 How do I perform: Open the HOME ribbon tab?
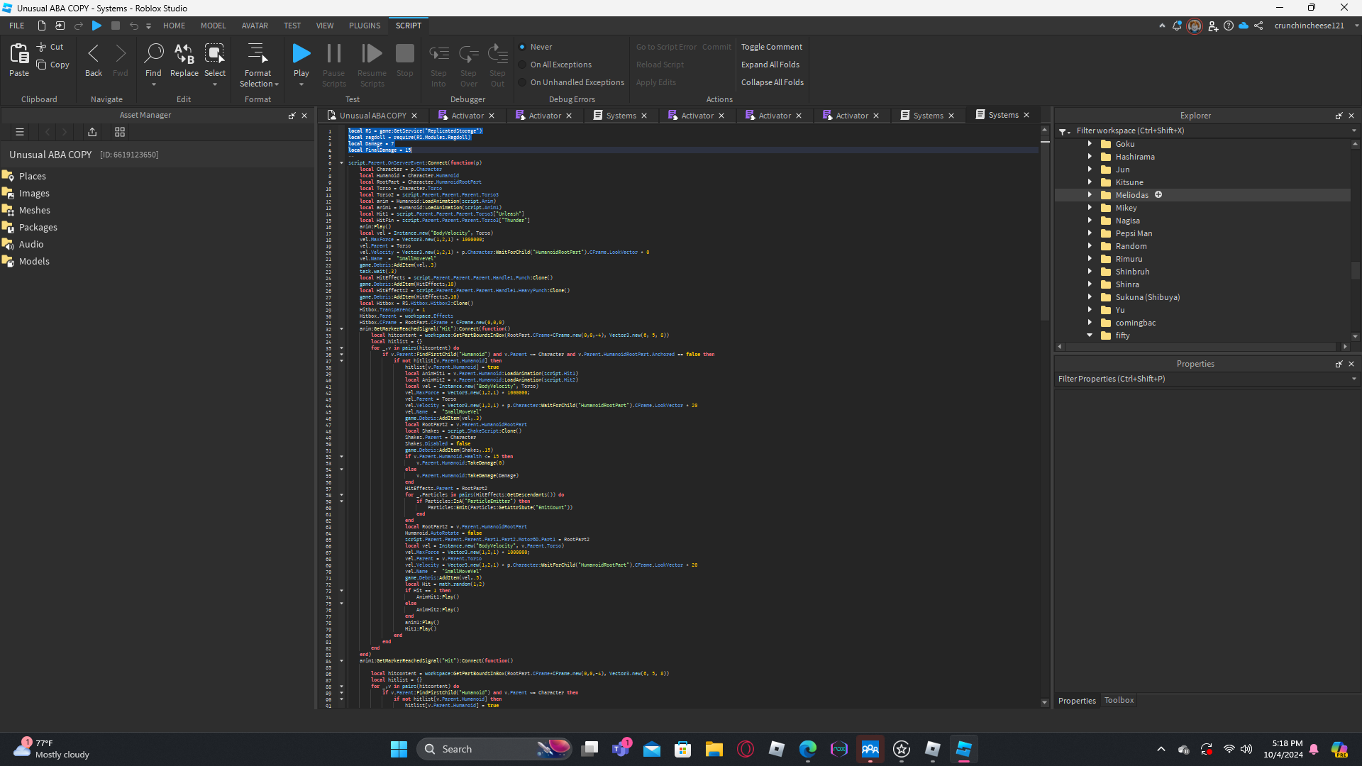[x=174, y=26]
